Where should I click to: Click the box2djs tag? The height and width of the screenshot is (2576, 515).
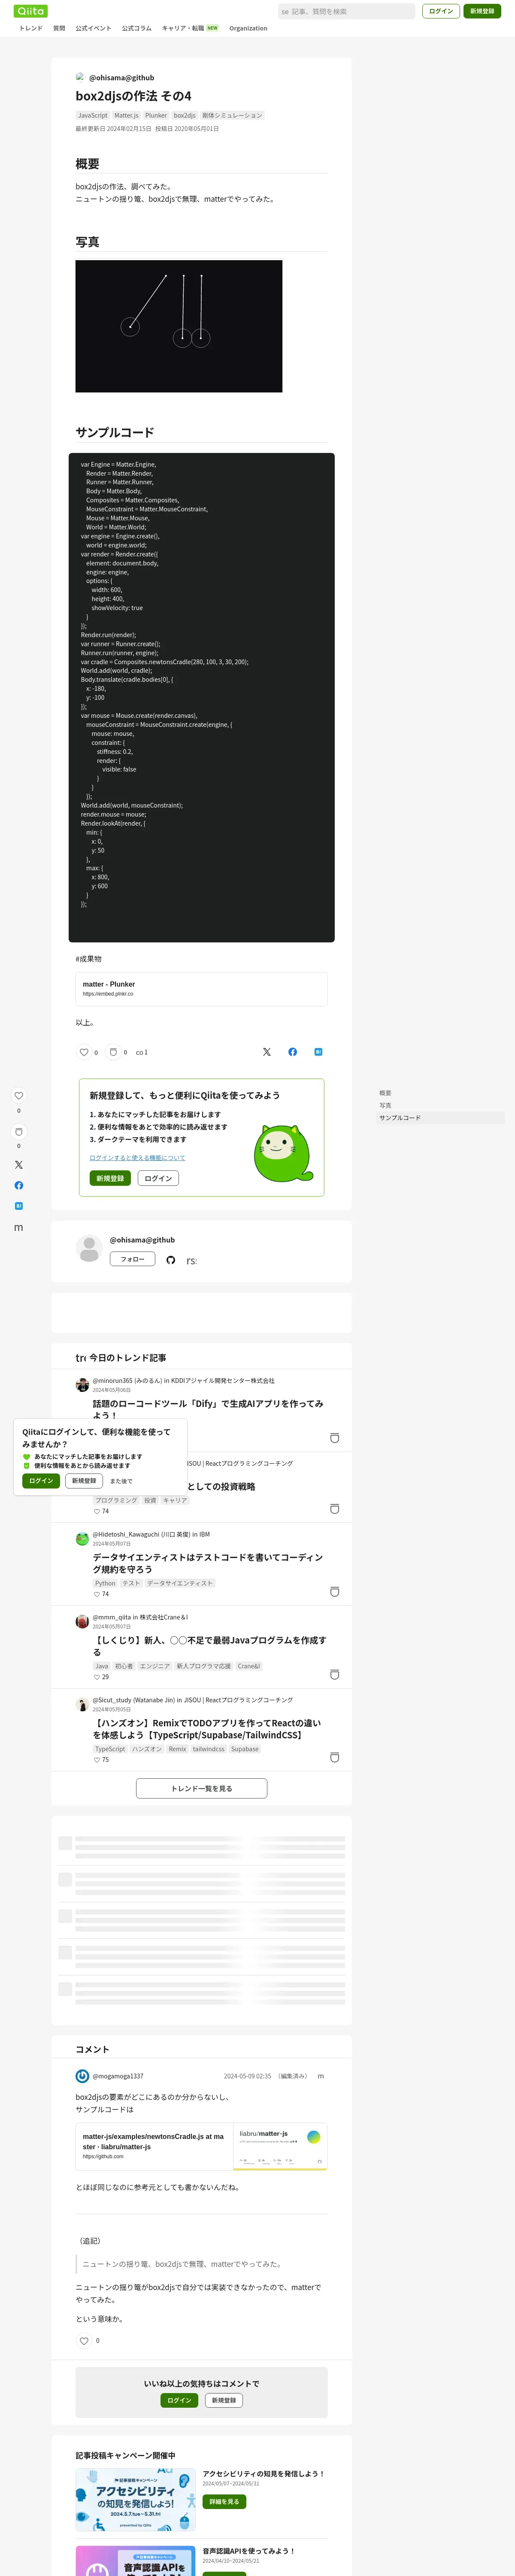click(185, 116)
